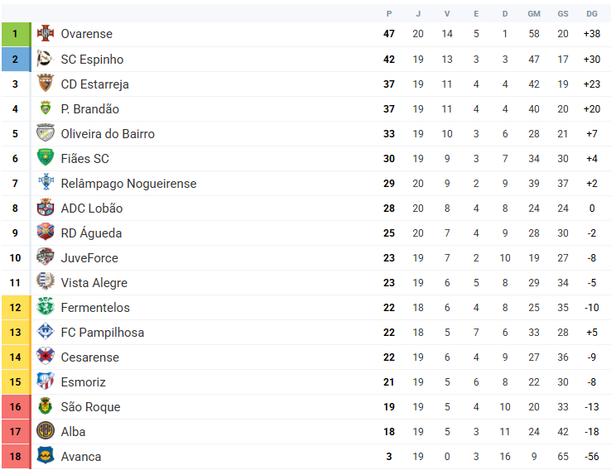Open the P. Brandão team link
The width and height of the screenshot is (611, 470).
pyautogui.click(x=89, y=109)
